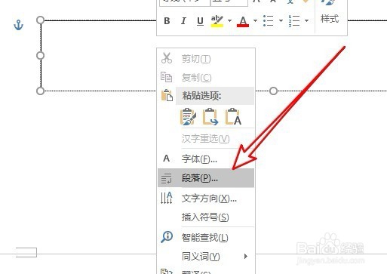Click text box bottom-middle sizing handle
387x274 pixels.
point(273,91)
